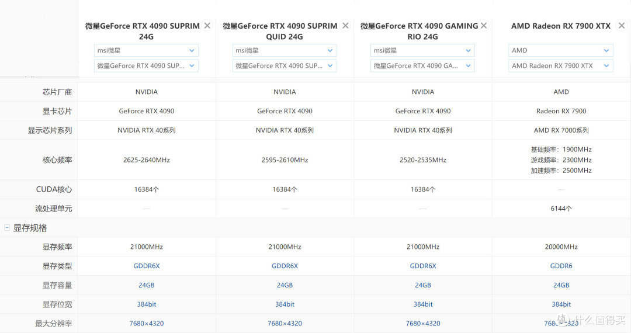Viewport: 631px width, 333px height.
Task: Click the 显存类型 row label
Action: [57, 266]
